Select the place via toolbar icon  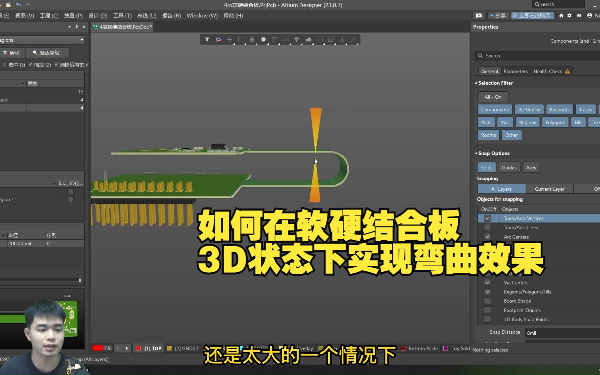297,40
